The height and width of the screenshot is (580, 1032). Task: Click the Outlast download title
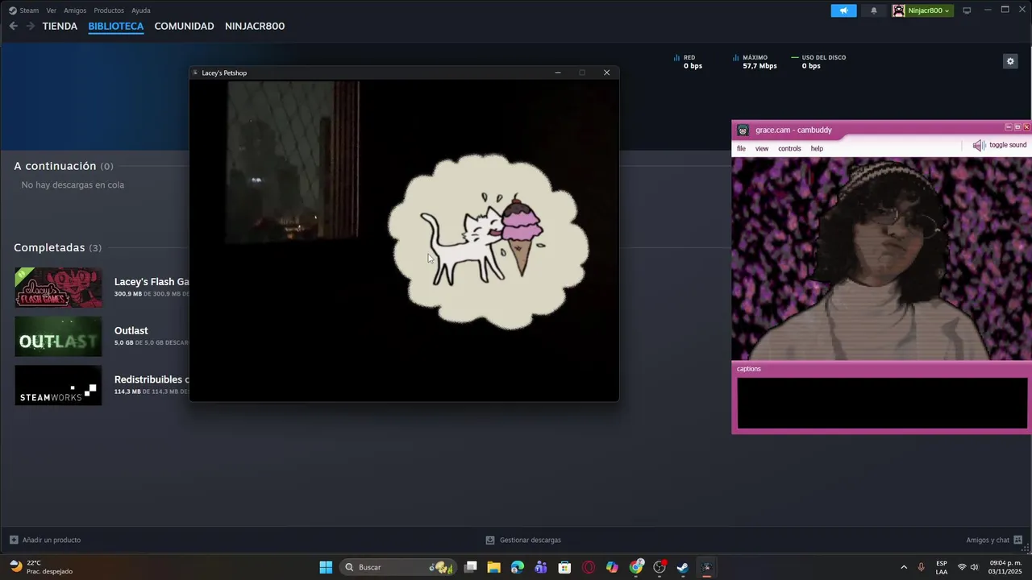pyautogui.click(x=131, y=330)
